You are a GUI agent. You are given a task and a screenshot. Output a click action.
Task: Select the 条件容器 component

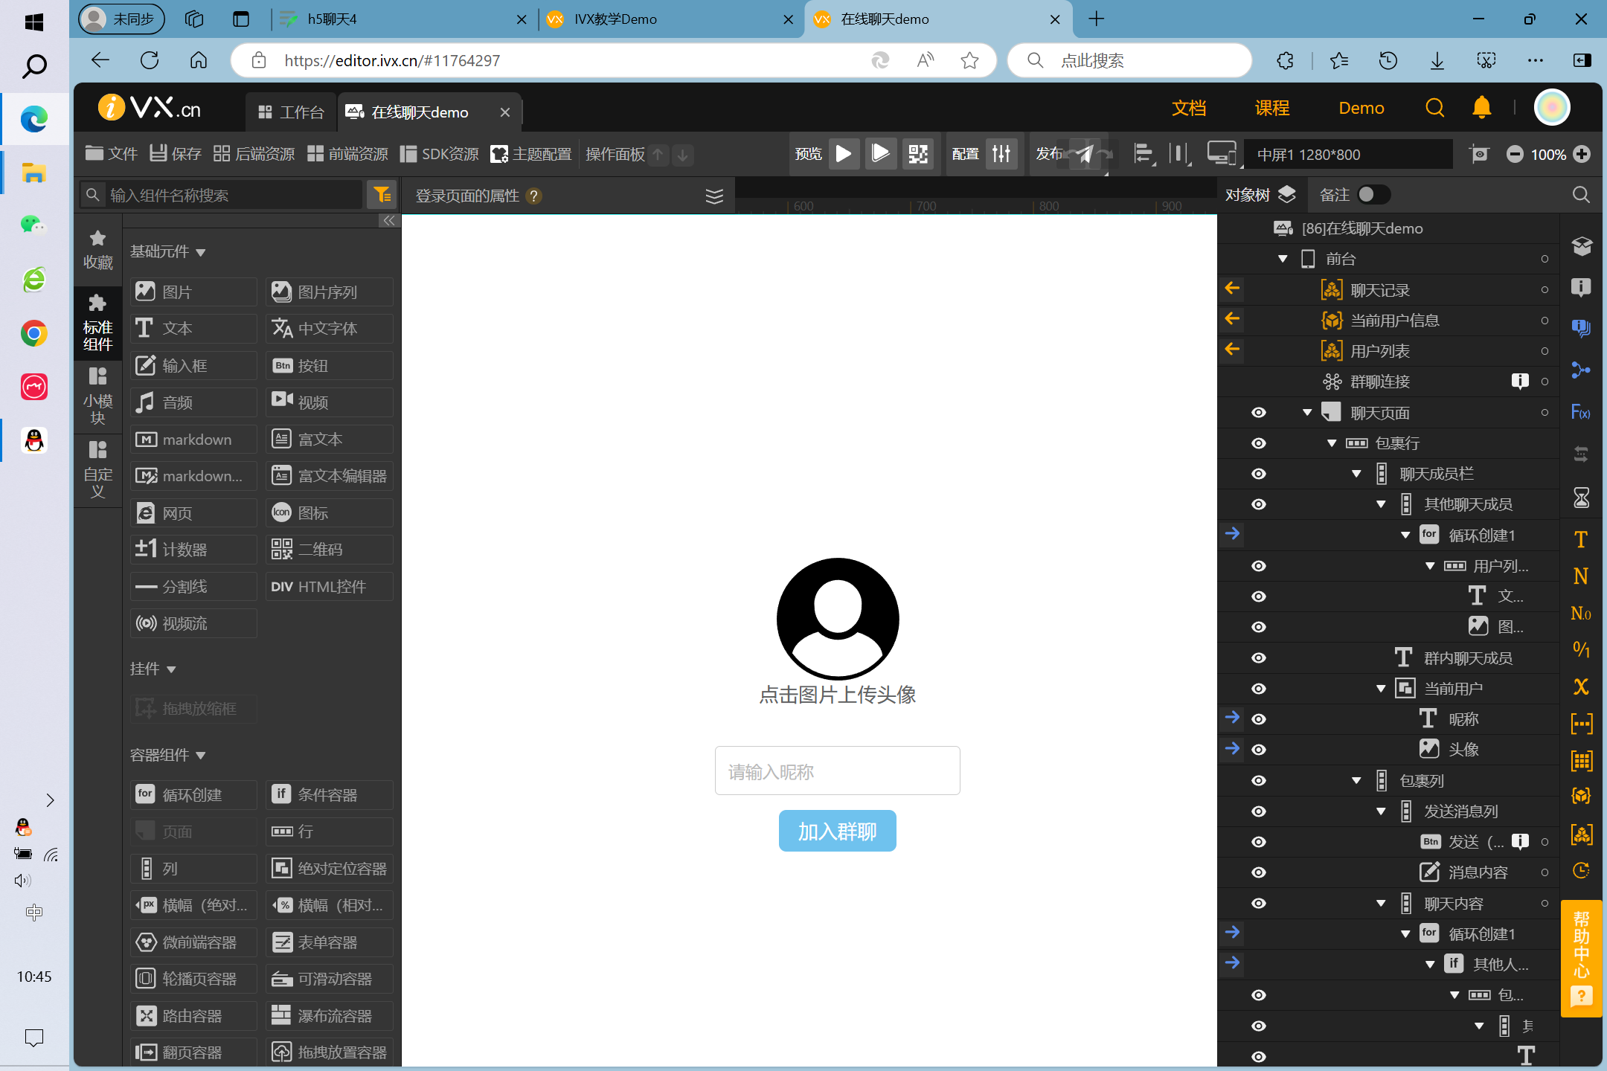[x=329, y=794]
